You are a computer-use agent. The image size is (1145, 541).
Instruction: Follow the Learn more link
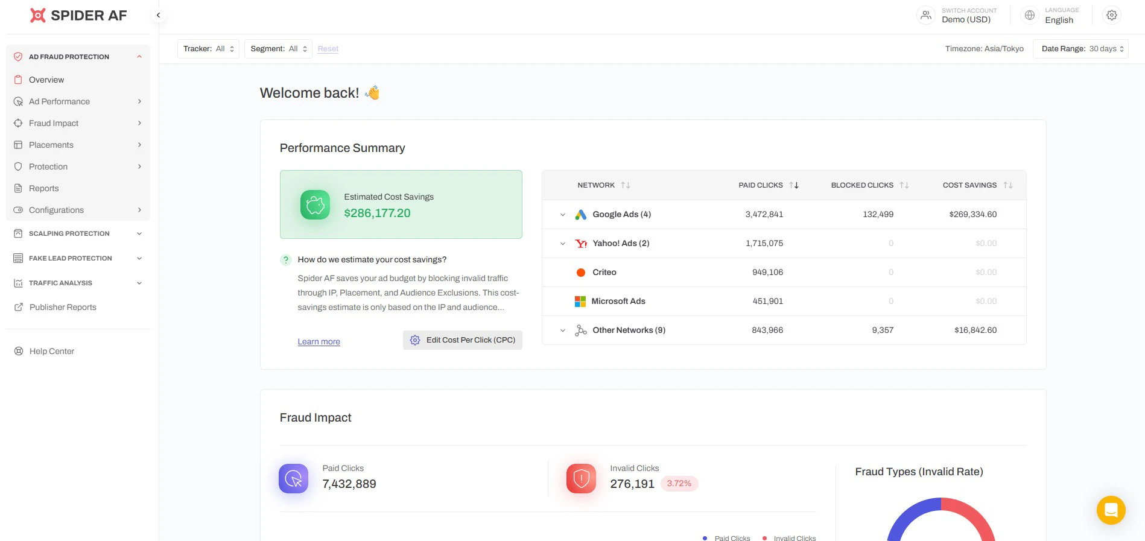click(x=319, y=341)
